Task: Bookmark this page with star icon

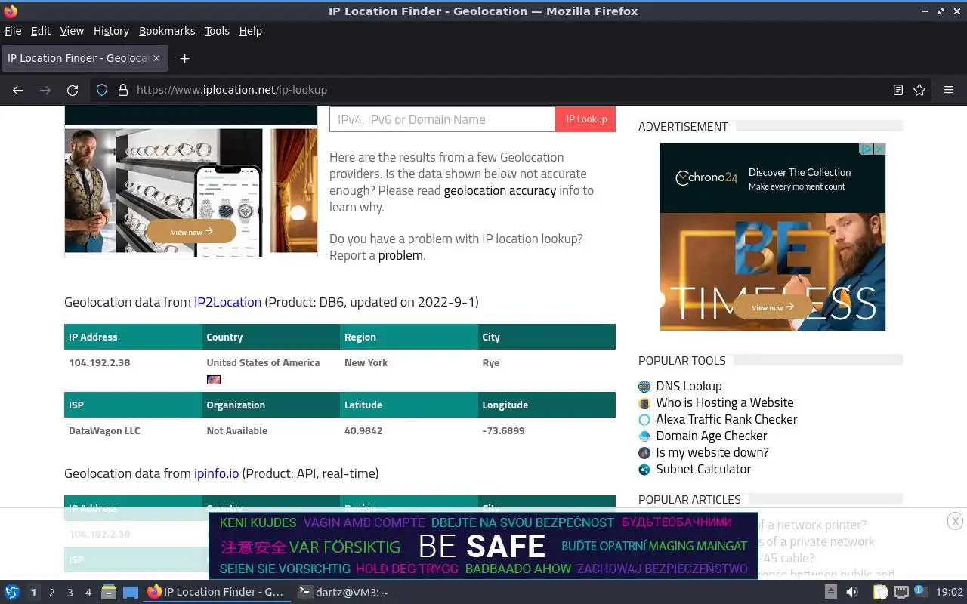Action: 919,90
